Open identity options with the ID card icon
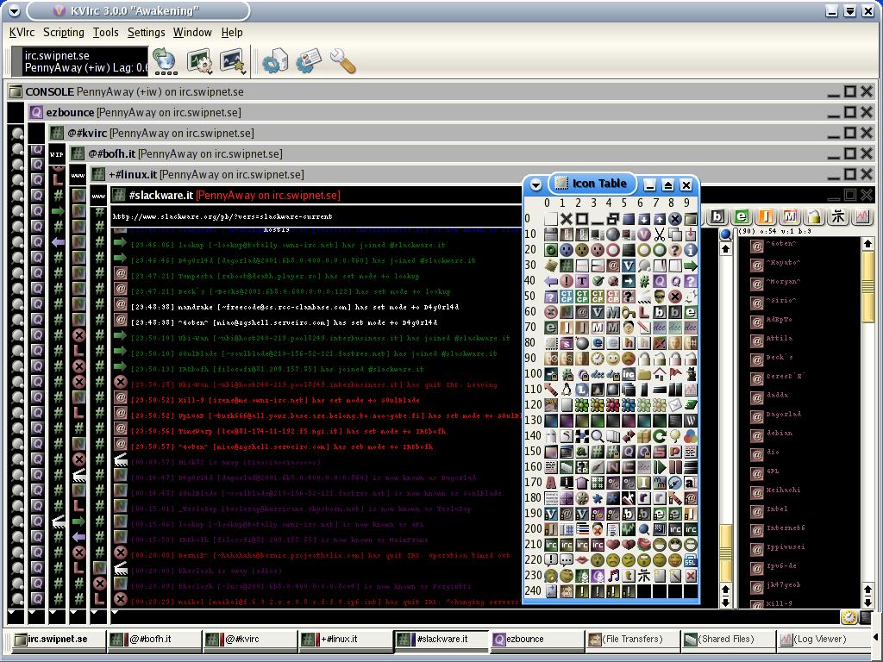The image size is (883, 662). coord(309,61)
